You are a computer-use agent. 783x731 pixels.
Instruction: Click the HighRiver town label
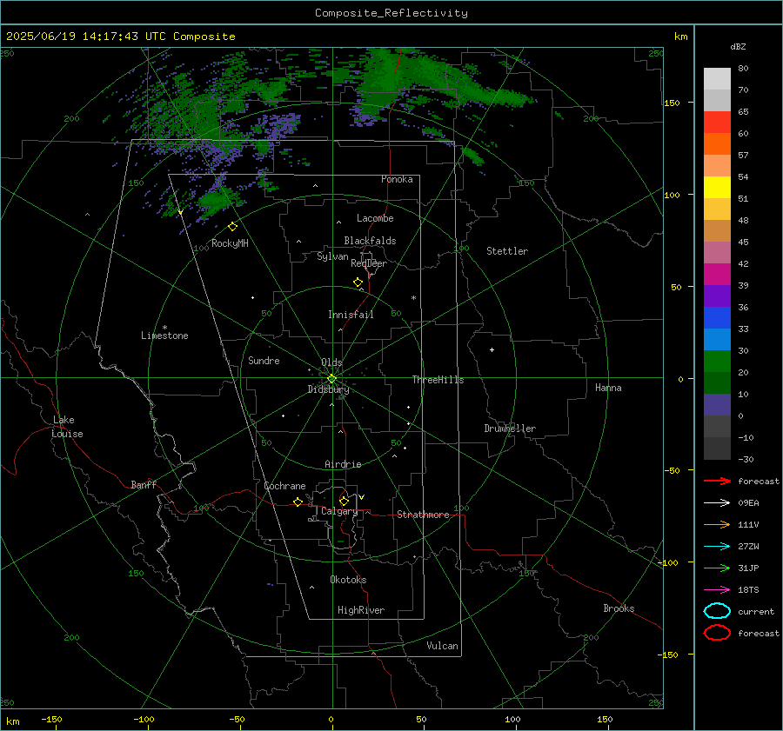point(361,610)
